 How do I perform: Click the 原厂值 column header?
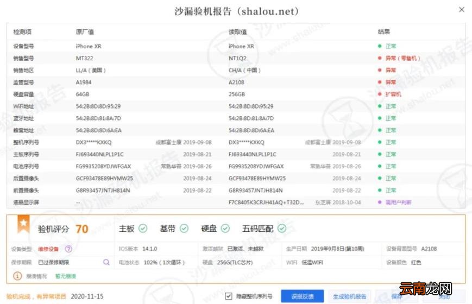pyautogui.click(x=85, y=32)
